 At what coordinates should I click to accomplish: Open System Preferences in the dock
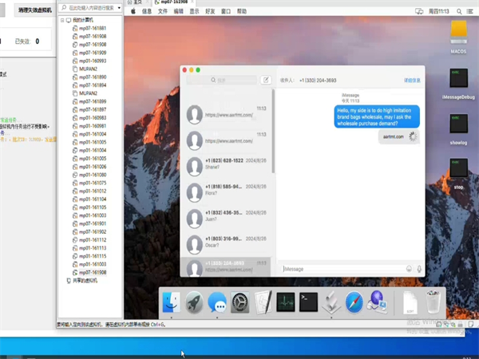tap(240, 302)
